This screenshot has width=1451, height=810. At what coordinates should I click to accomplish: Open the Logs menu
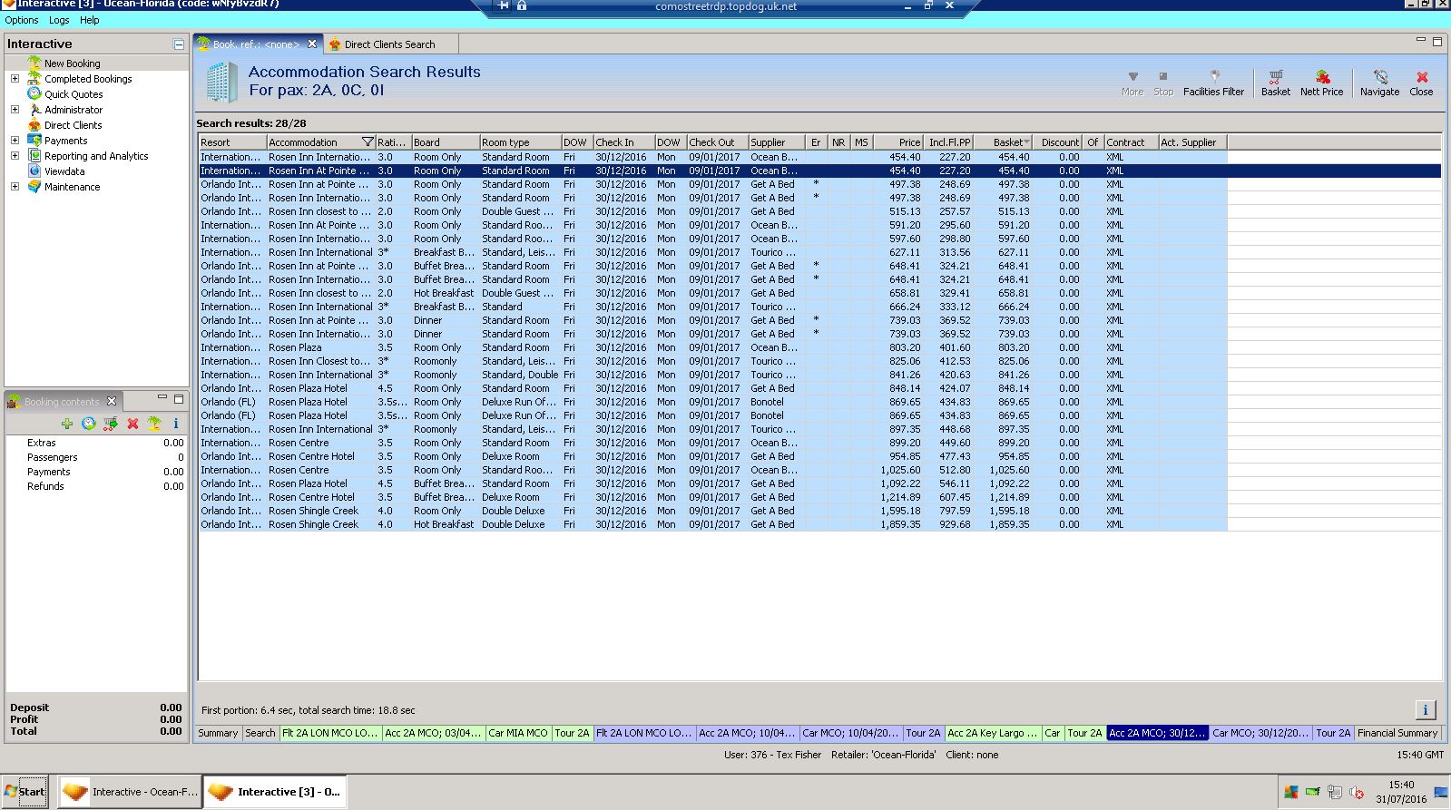pos(59,20)
